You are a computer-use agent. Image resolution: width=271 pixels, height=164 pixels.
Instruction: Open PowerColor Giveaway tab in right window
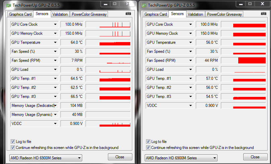[224, 14]
